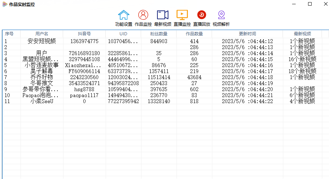Click 抖音号 35433524371
The image size is (329, 179).
tap(84, 83)
